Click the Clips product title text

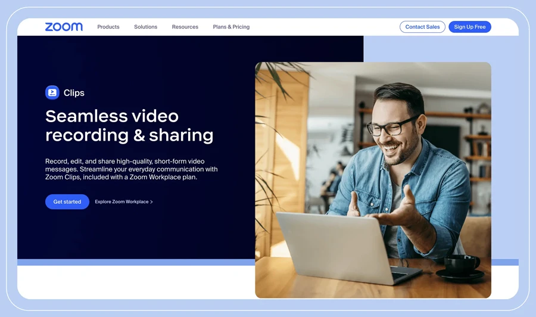(74, 93)
